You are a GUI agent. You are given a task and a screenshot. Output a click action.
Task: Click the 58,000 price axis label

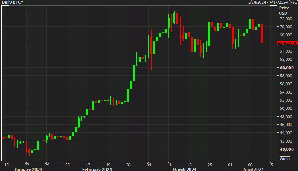[x=286, y=76]
